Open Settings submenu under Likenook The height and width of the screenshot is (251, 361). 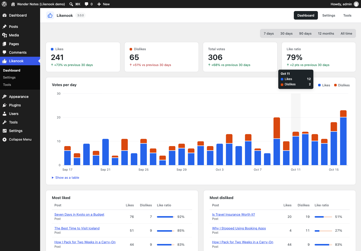click(9, 78)
